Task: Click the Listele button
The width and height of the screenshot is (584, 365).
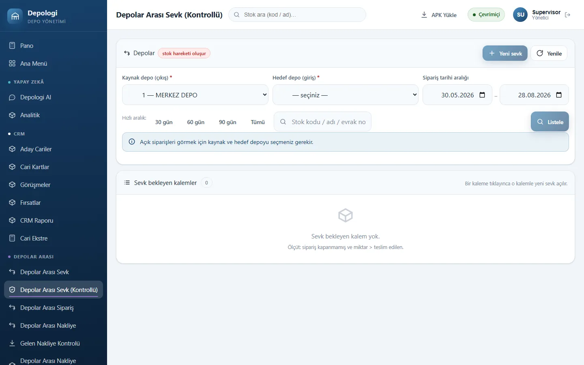Action: 550,122
